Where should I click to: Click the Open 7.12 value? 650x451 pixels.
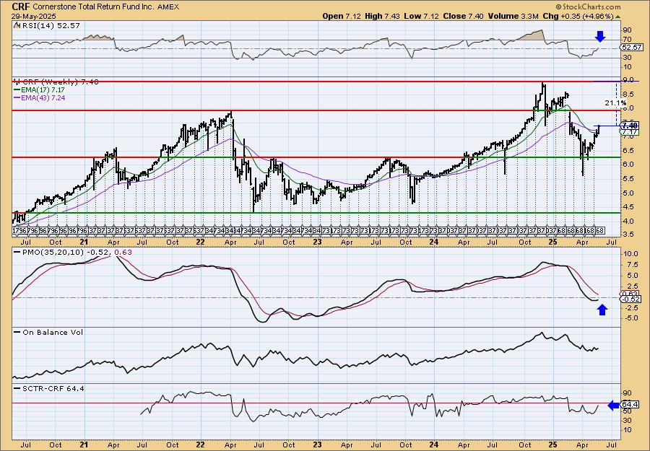[342, 16]
